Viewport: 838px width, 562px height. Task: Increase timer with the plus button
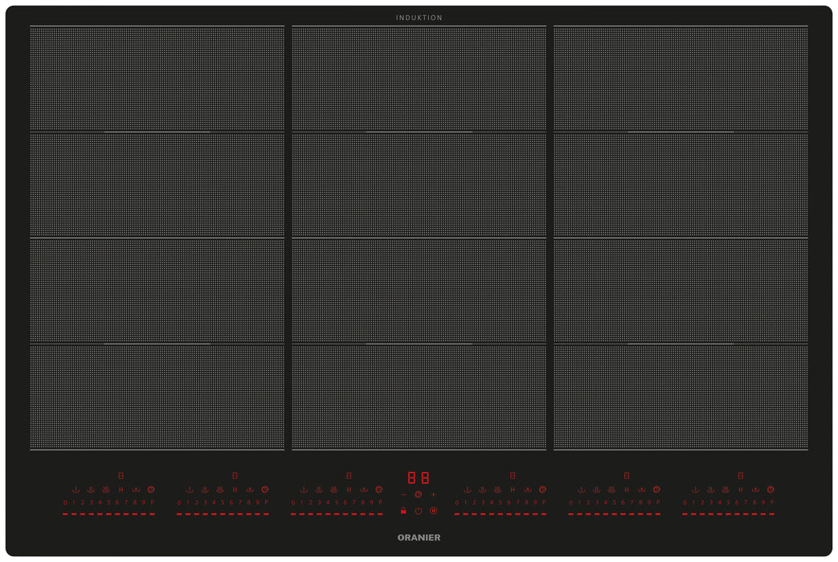[434, 495]
